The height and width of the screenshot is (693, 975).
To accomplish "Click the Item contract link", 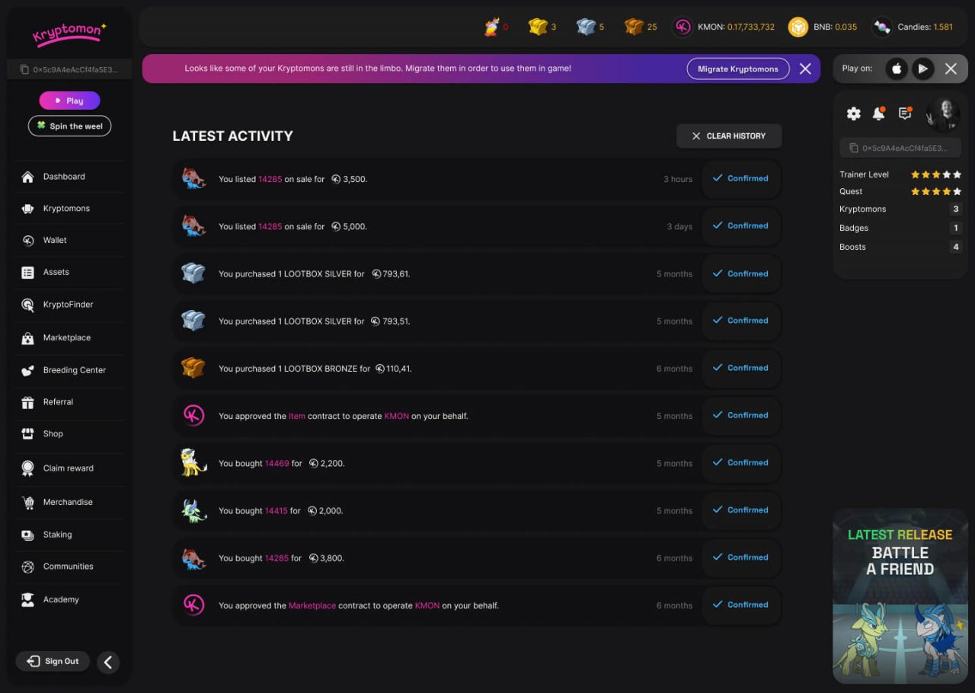I will click(297, 417).
